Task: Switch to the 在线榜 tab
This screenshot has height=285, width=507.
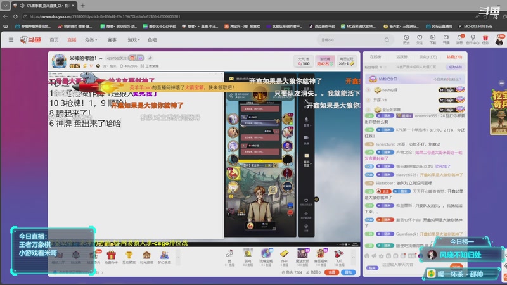Action: coord(375,57)
